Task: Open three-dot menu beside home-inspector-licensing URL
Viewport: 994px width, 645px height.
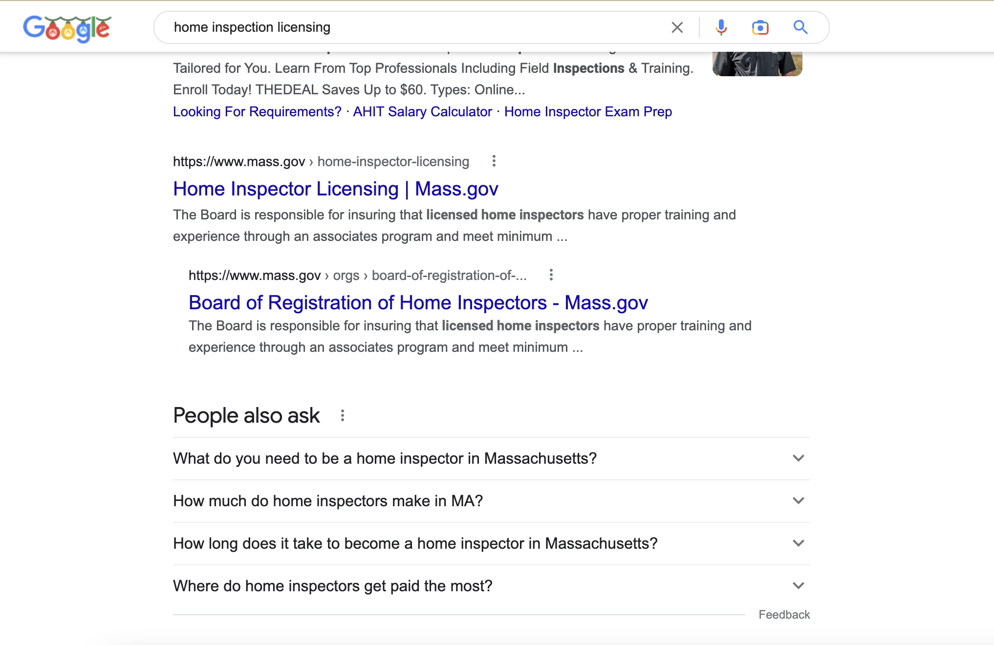Action: click(x=494, y=161)
